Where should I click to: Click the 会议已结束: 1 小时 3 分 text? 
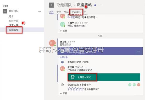79,85
